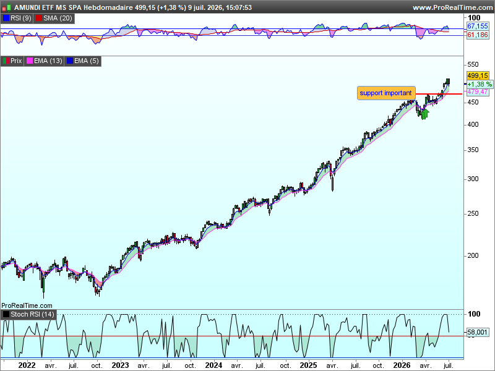Viewport: 495px width, 371px height.
Task: Click the blue EMA (5) color square
Action: click(x=70, y=61)
